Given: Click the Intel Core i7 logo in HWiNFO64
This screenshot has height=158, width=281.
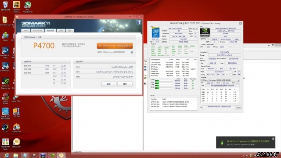Looking at the screenshot, I should pyautogui.click(x=155, y=32).
